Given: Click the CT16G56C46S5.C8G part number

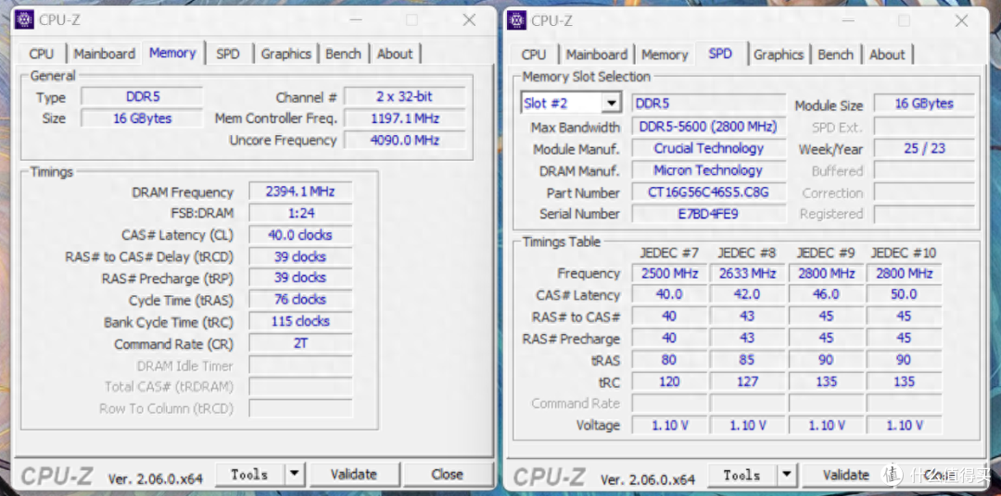Looking at the screenshot, I should point(709,192).
